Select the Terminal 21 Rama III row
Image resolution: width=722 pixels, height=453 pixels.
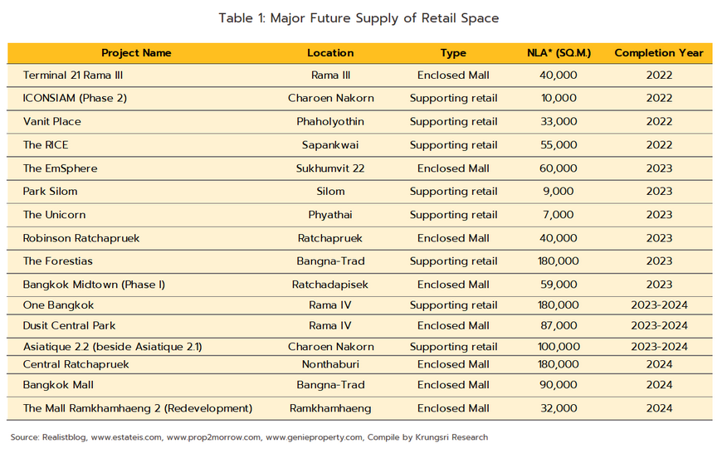359,75
